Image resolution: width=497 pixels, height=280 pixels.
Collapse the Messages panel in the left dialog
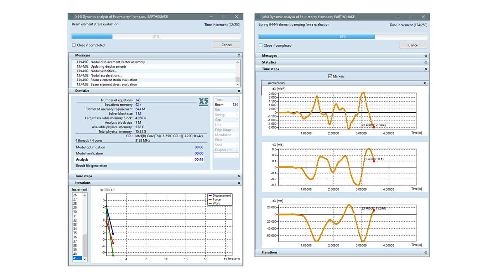click(x=238, y=55)
